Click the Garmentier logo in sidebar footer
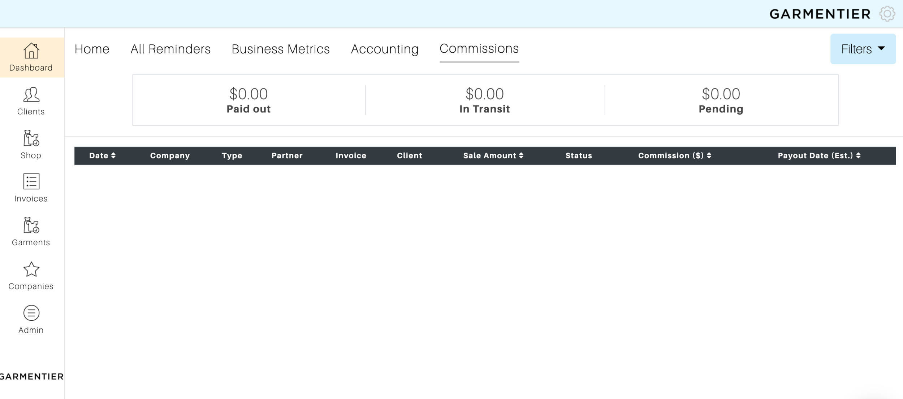Viewport: 903px width, 399px height. click(x=32, y=377)
